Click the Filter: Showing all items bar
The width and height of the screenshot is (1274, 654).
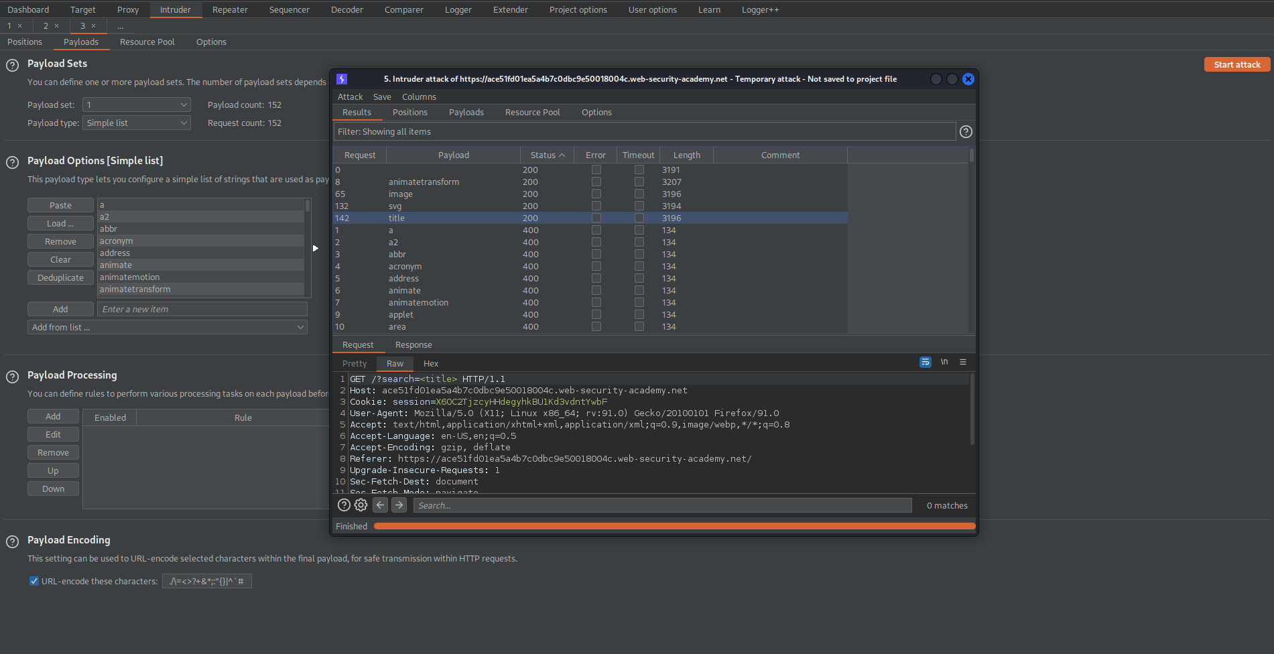point(645,132)
